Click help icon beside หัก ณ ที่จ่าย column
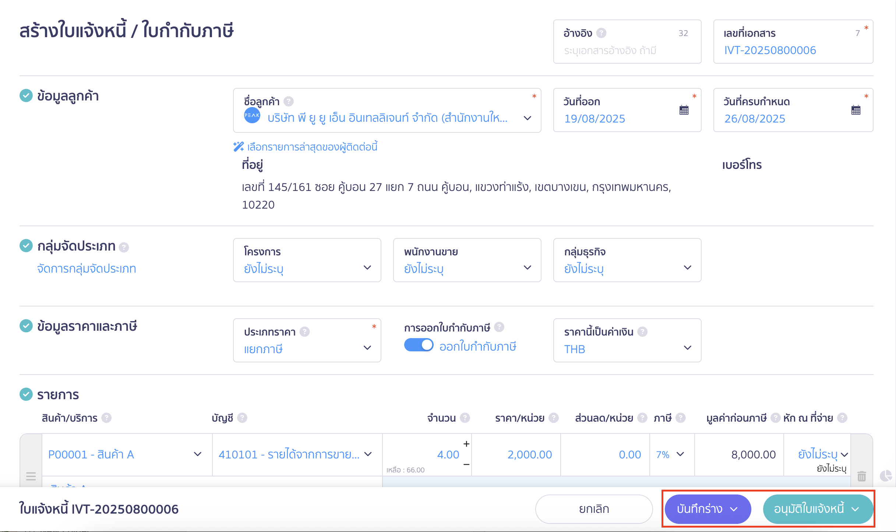This screenshot has width=896, height=532. (x=842, y=418)
